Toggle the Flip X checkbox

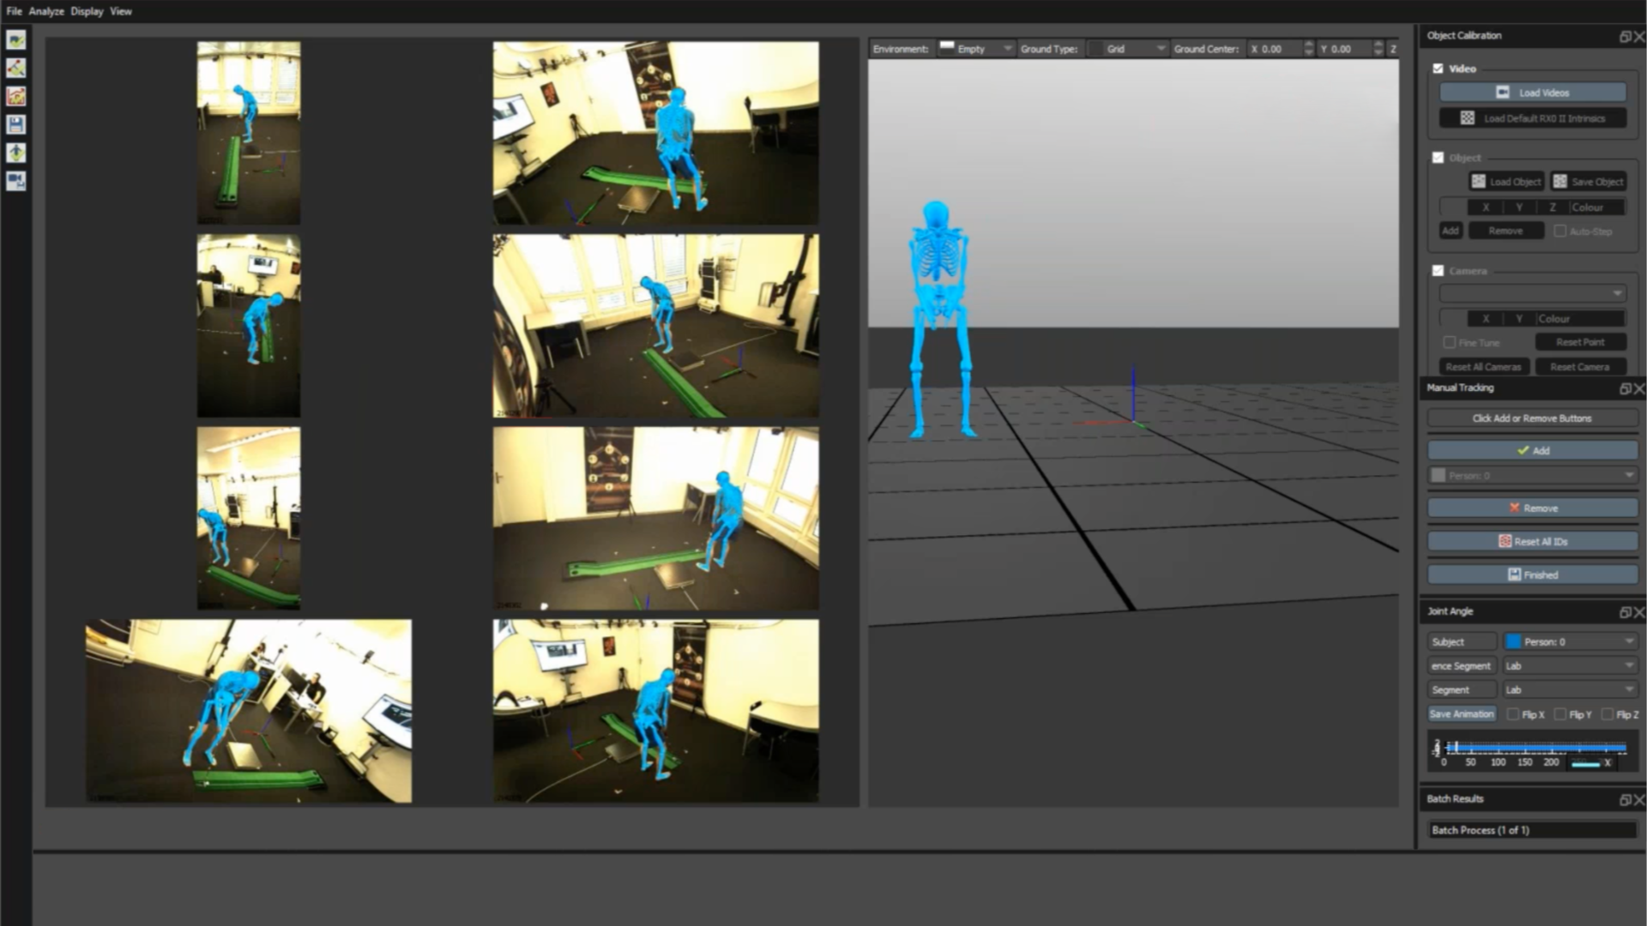pos(1513,714)
